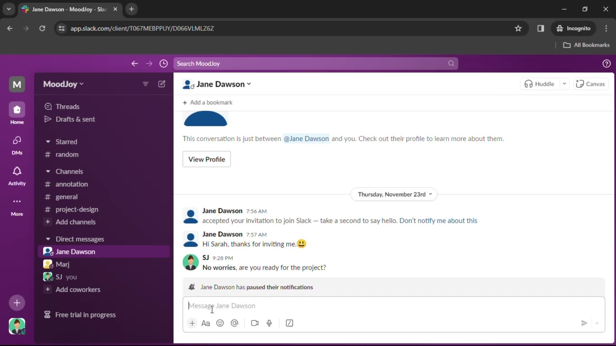Collapse the Starred section
Screen dimensions: 616x346
pyautogui.click(x=48, y=142)
